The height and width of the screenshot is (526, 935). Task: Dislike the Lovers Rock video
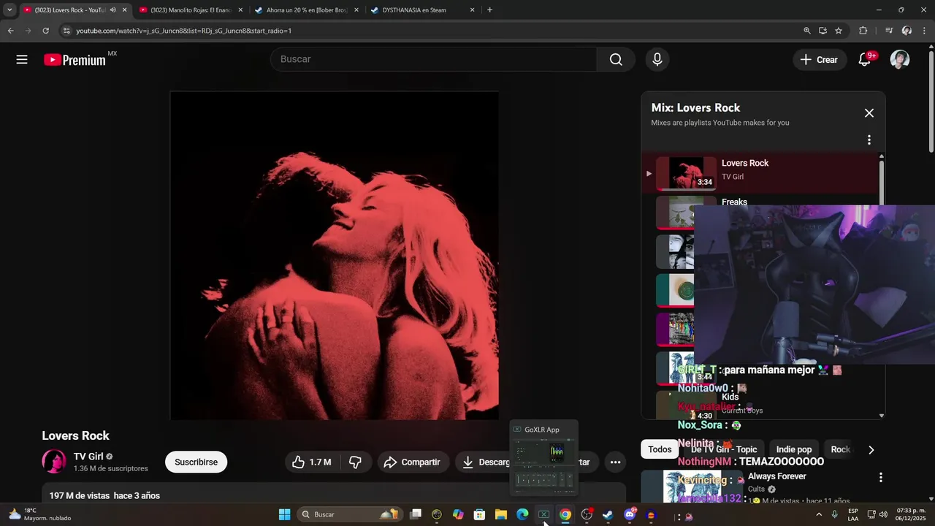[x=355, y=462]
